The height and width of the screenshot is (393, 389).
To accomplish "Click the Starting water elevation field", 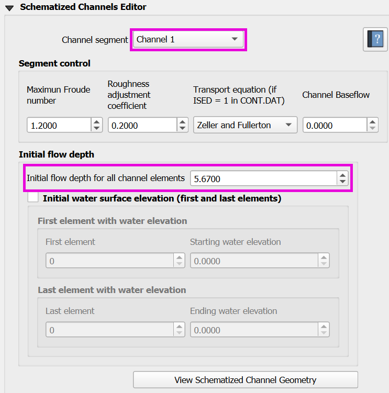I will click(254, 261).
